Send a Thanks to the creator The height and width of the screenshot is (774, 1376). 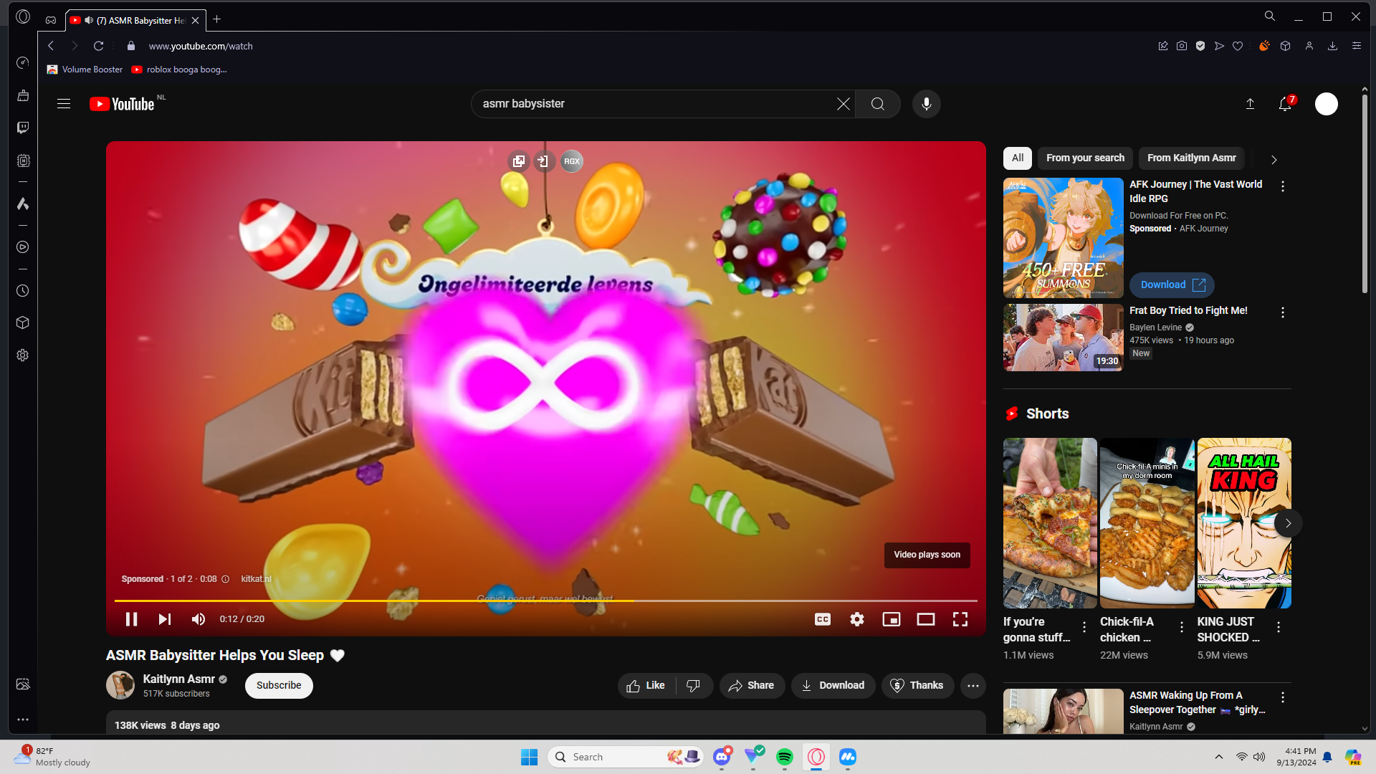[x=917, y=686]
